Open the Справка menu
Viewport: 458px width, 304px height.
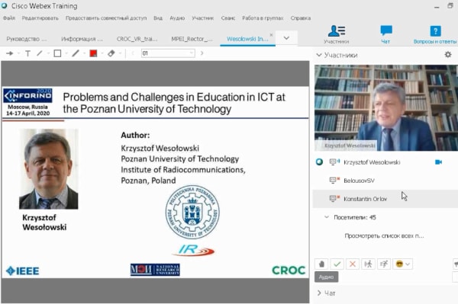click(301, 18)
